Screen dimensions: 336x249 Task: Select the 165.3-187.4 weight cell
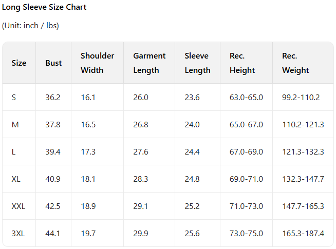[303, 234]
